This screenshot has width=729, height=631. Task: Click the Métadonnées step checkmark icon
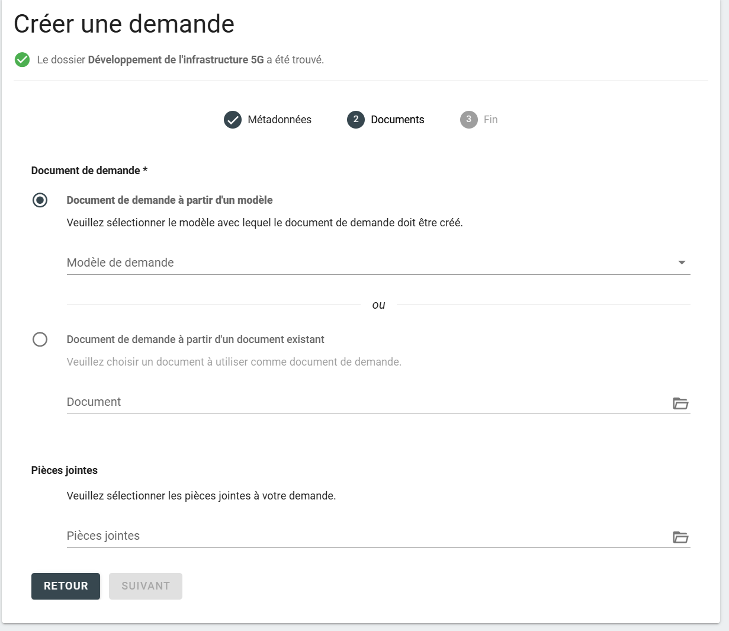click(x=233, y=120)
